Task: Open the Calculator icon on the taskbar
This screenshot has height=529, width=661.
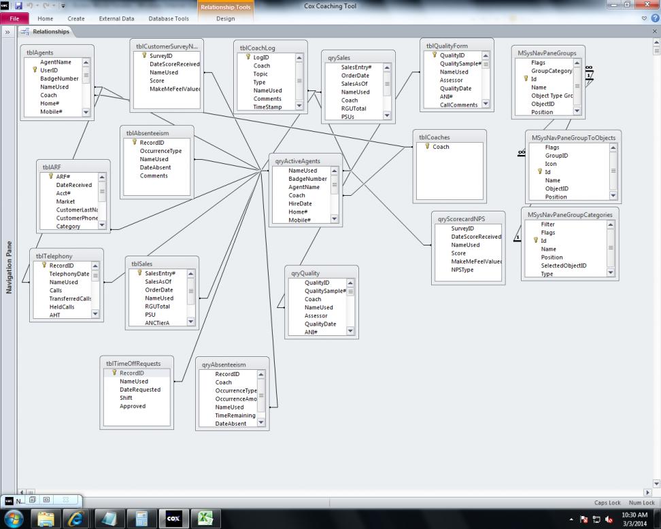Action: (141, 519)
